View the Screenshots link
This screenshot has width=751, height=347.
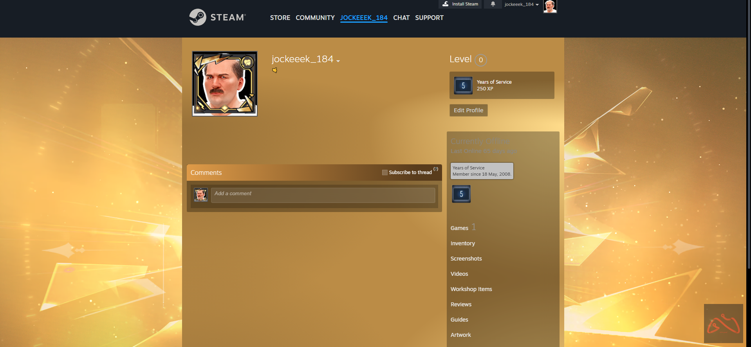(x=466, y=259)
